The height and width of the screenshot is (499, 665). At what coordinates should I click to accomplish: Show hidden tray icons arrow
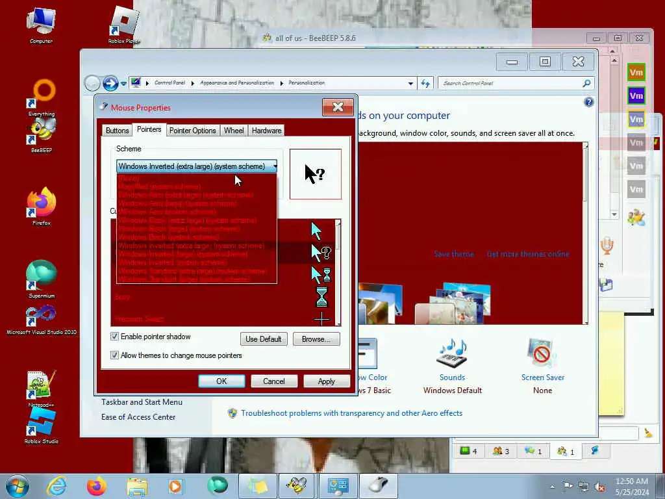point(552,487)
